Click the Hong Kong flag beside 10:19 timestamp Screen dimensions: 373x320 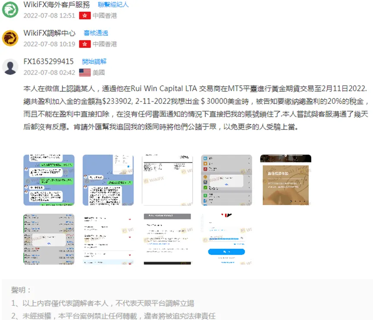pyautogui.click(x=85, y=44)
